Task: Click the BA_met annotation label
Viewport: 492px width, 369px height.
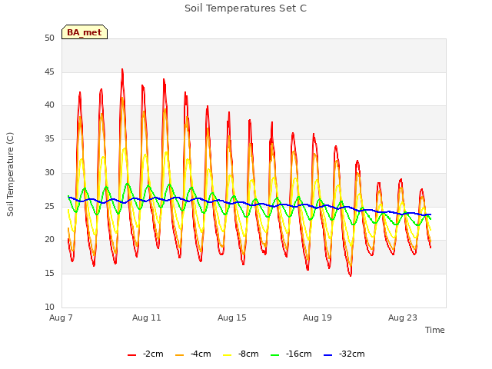Action: (85, 32)
